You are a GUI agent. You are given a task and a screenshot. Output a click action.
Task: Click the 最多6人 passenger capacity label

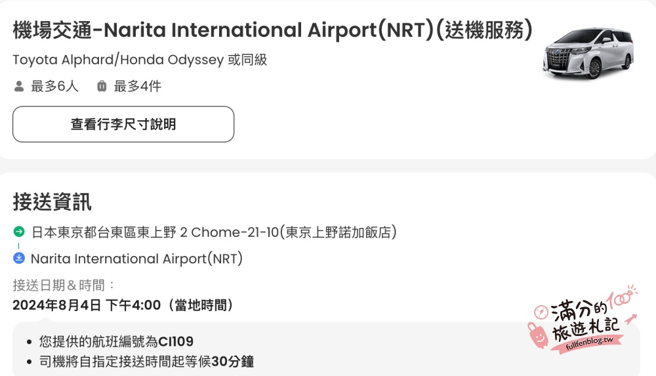pos(55,86)
